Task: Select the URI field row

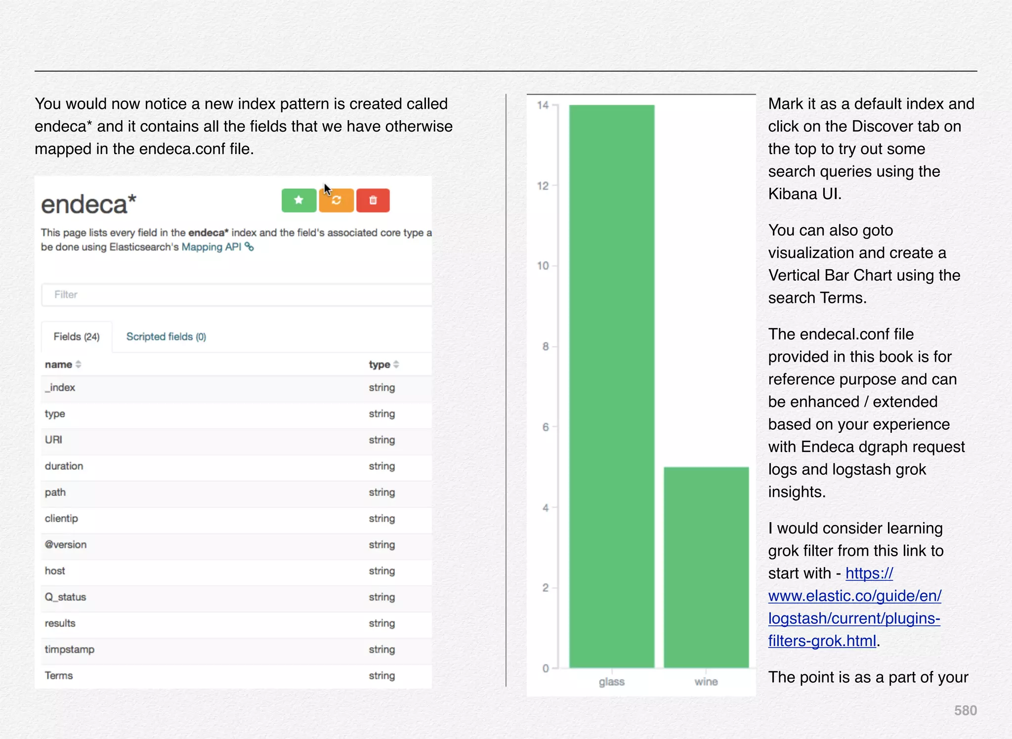Action: (x=237, y=440)
